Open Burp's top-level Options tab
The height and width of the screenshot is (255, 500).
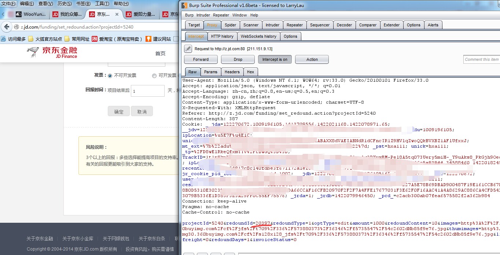click(413, 25)
